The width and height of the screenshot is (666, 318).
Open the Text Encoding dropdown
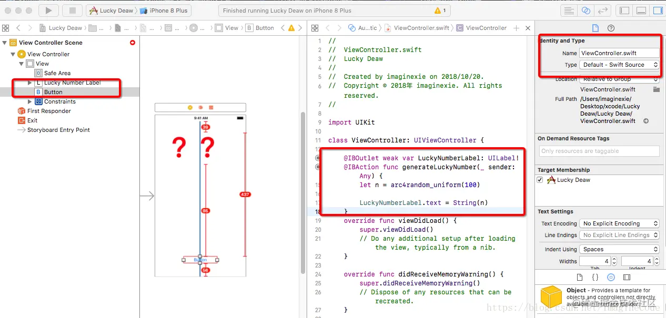[619, 223]
